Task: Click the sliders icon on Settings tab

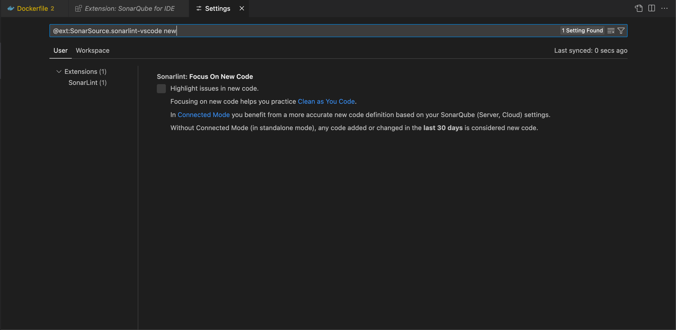Action: click(198, 8)
